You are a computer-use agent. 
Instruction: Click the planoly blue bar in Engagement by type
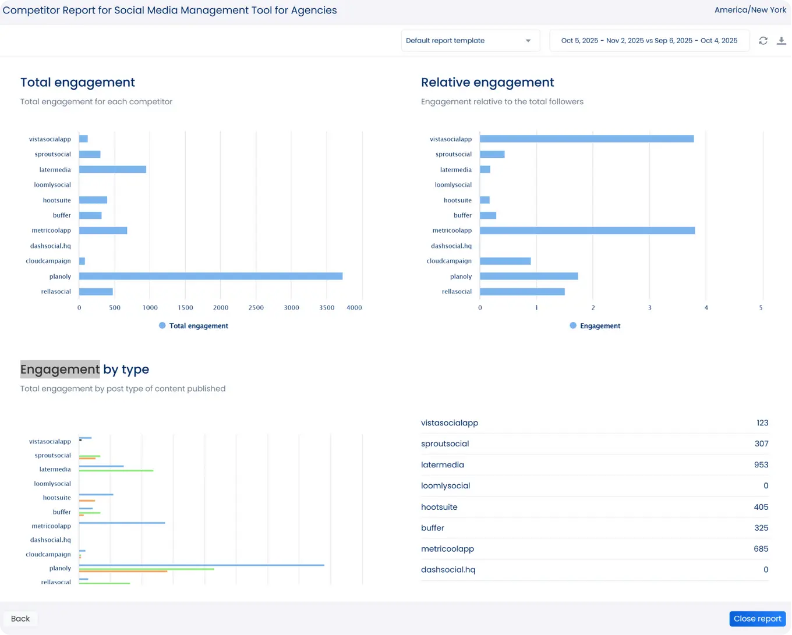(x=201, y=565)
